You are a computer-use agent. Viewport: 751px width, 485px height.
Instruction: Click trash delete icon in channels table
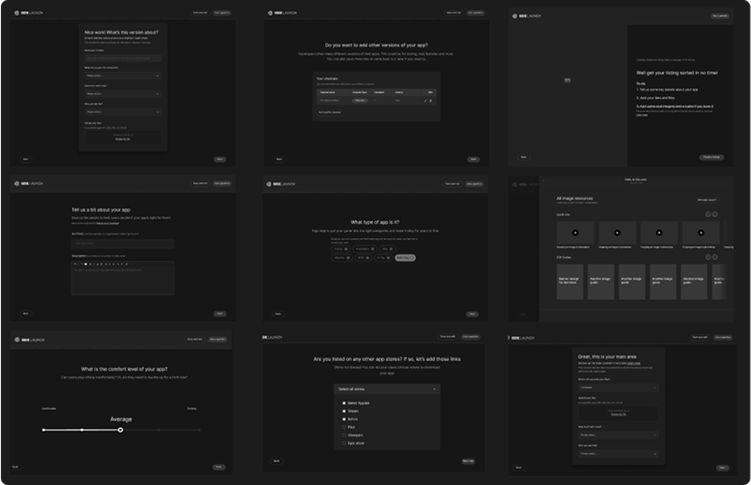point(431,100)
